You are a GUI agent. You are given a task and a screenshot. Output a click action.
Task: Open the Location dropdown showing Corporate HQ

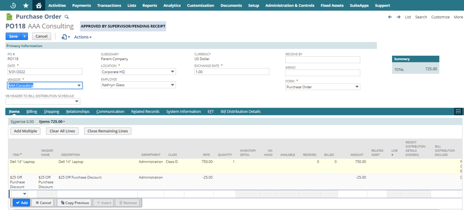click(172, 71)
